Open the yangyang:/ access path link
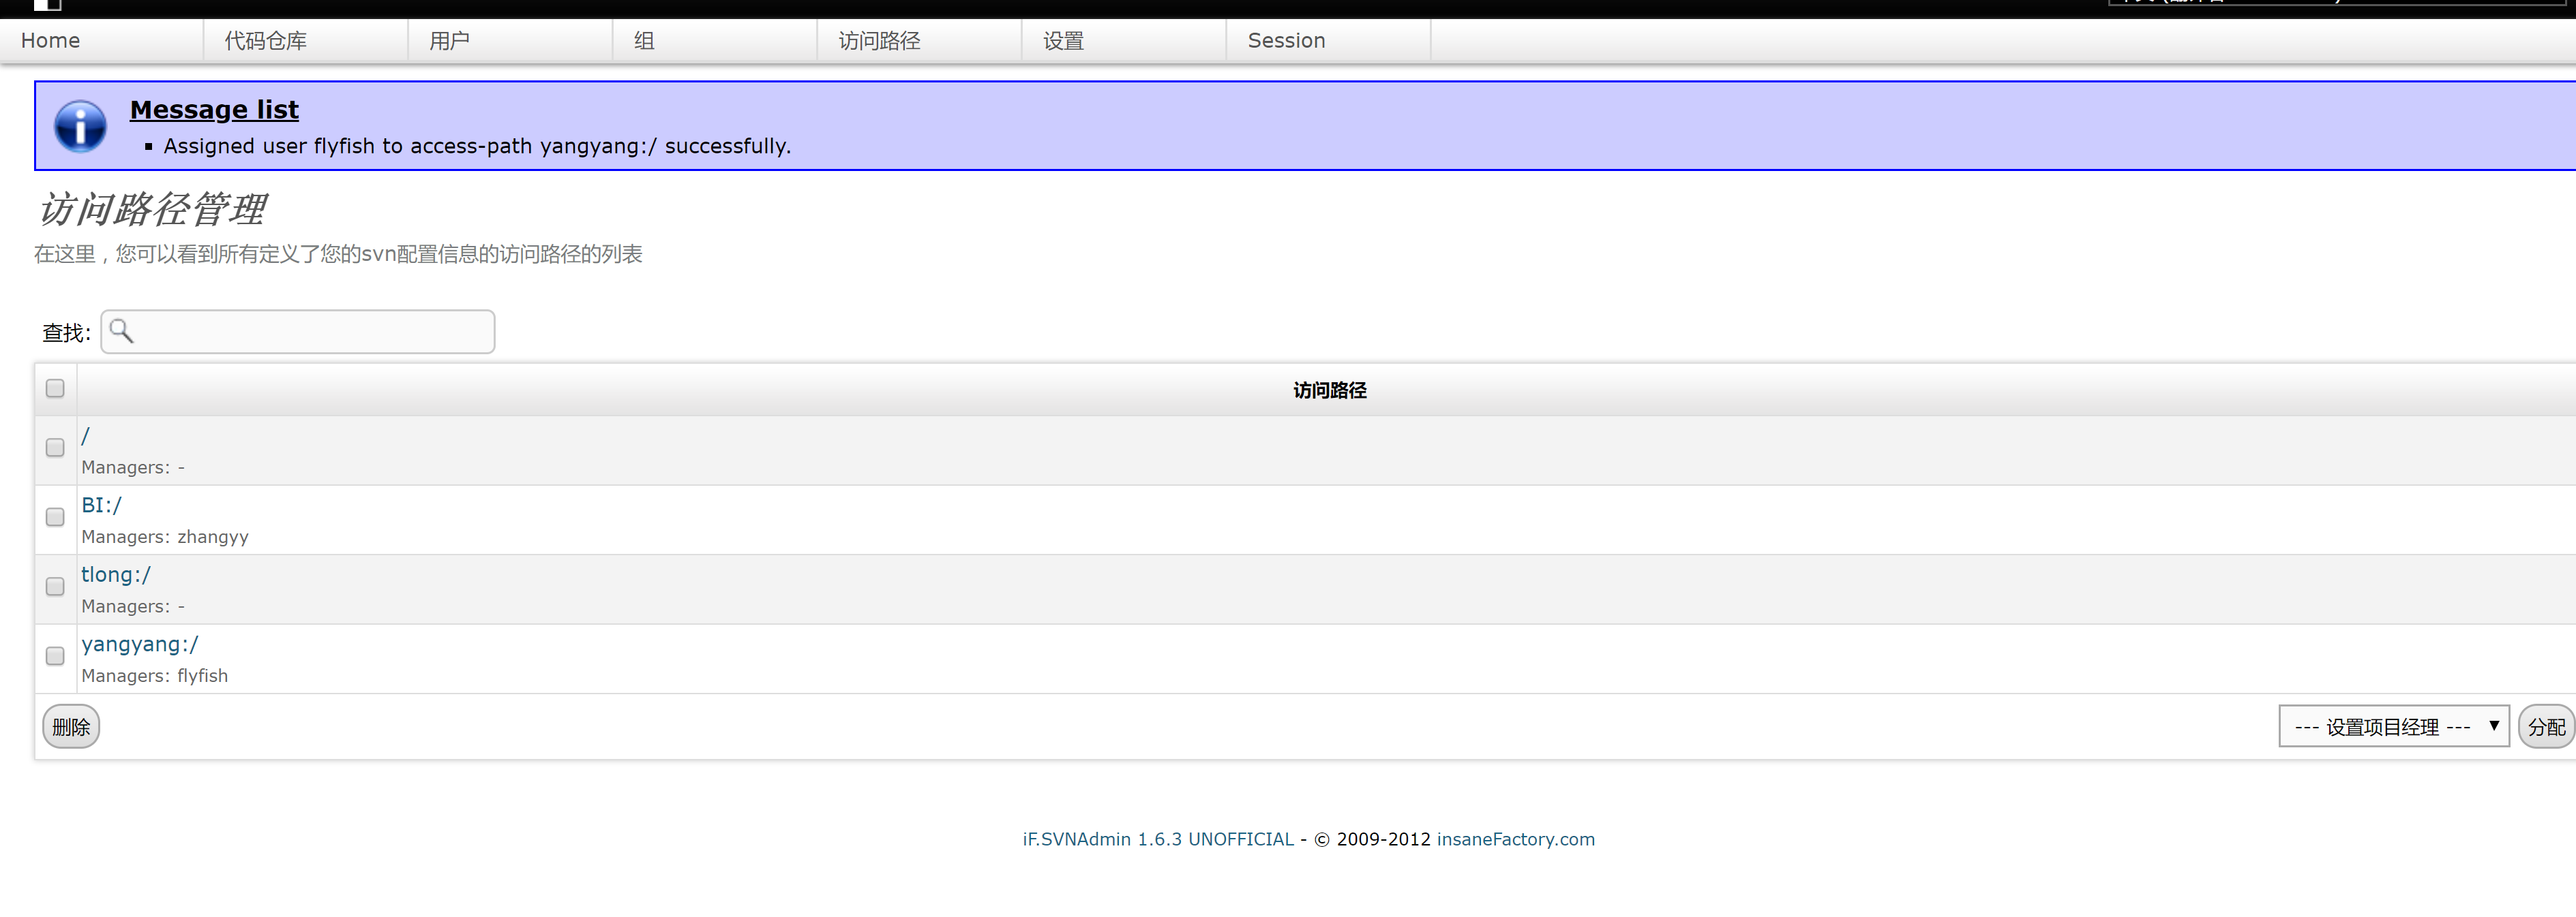This screenshot has height=917, width=2576. (x=140, y=644)
